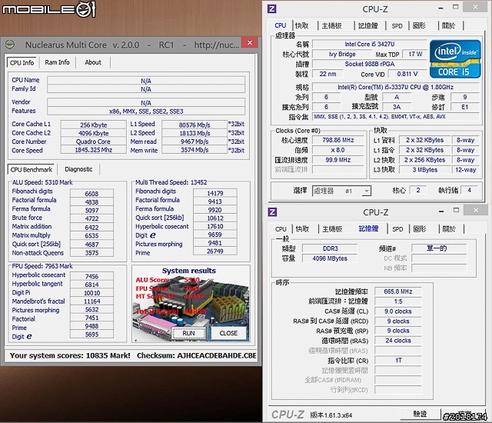
Task: Close the top CPU-Z window
Action: [476, 7]
